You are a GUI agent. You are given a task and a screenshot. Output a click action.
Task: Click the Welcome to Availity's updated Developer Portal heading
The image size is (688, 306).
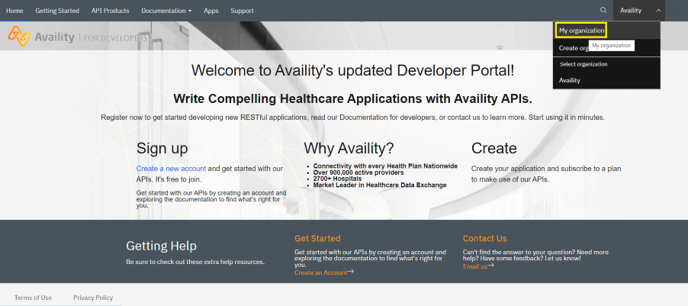click(x=353, y=71)
